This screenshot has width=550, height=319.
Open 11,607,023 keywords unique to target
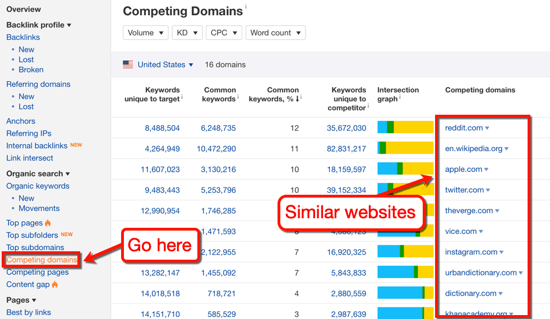160,170
